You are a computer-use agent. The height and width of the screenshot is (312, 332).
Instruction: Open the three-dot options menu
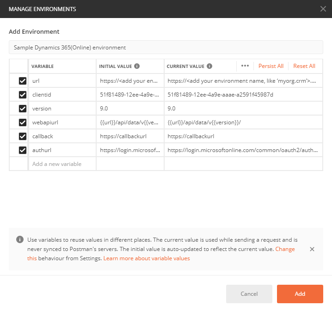[x=245, y=66]
